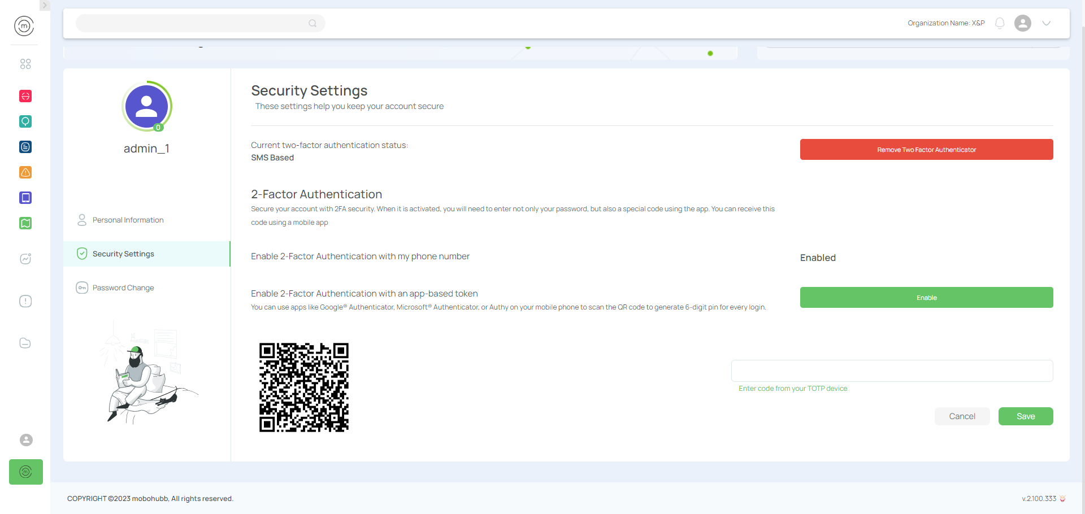The width and height of the screenshot is (1085, 514).
Task: Click the SMS Based status text
Action: pos(272,158)
